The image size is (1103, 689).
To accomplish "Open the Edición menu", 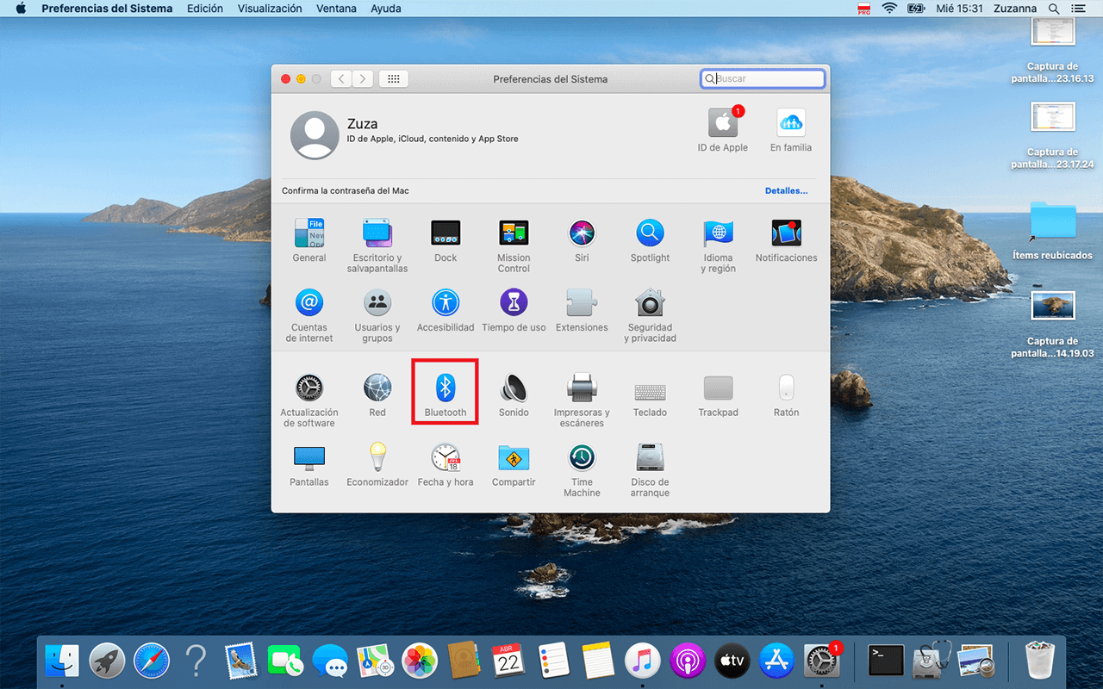I will [x=205, y=9].
